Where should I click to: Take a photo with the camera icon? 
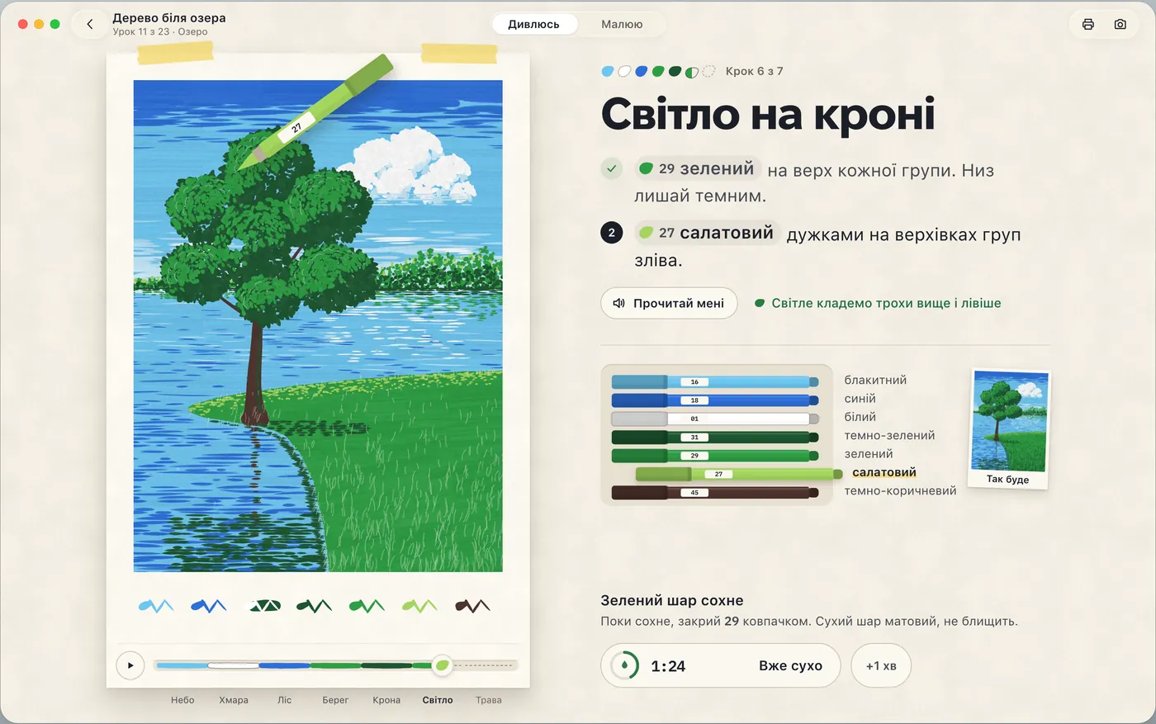(1120, 25)
